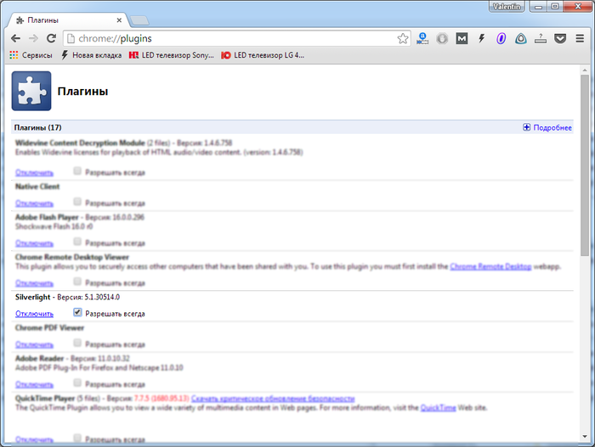The height and width of the screenshot is (447, 595).
Task: Open the blue globe extension icon
Action: coord(422,38)
